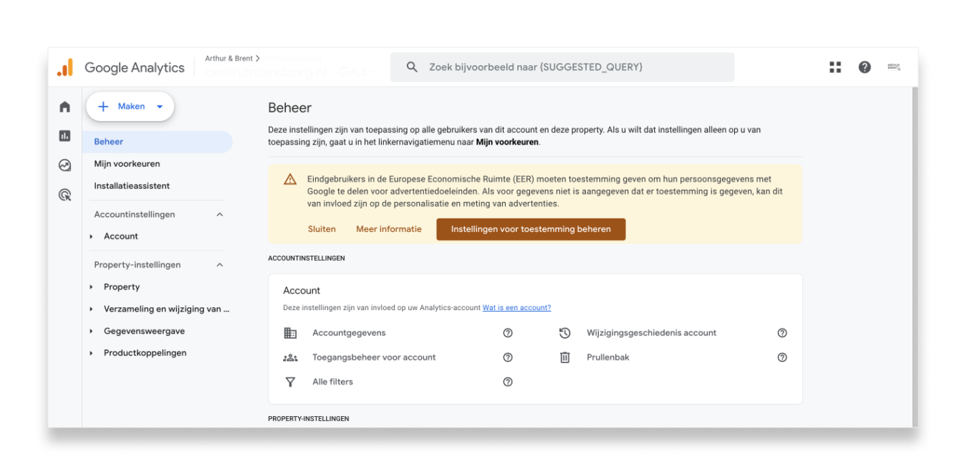
Task: Open the Maken dropdown button
Action: pyautogui.click(x=130, y=107)
